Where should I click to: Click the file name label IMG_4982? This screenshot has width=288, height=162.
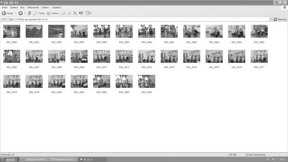tap(102, 92)
